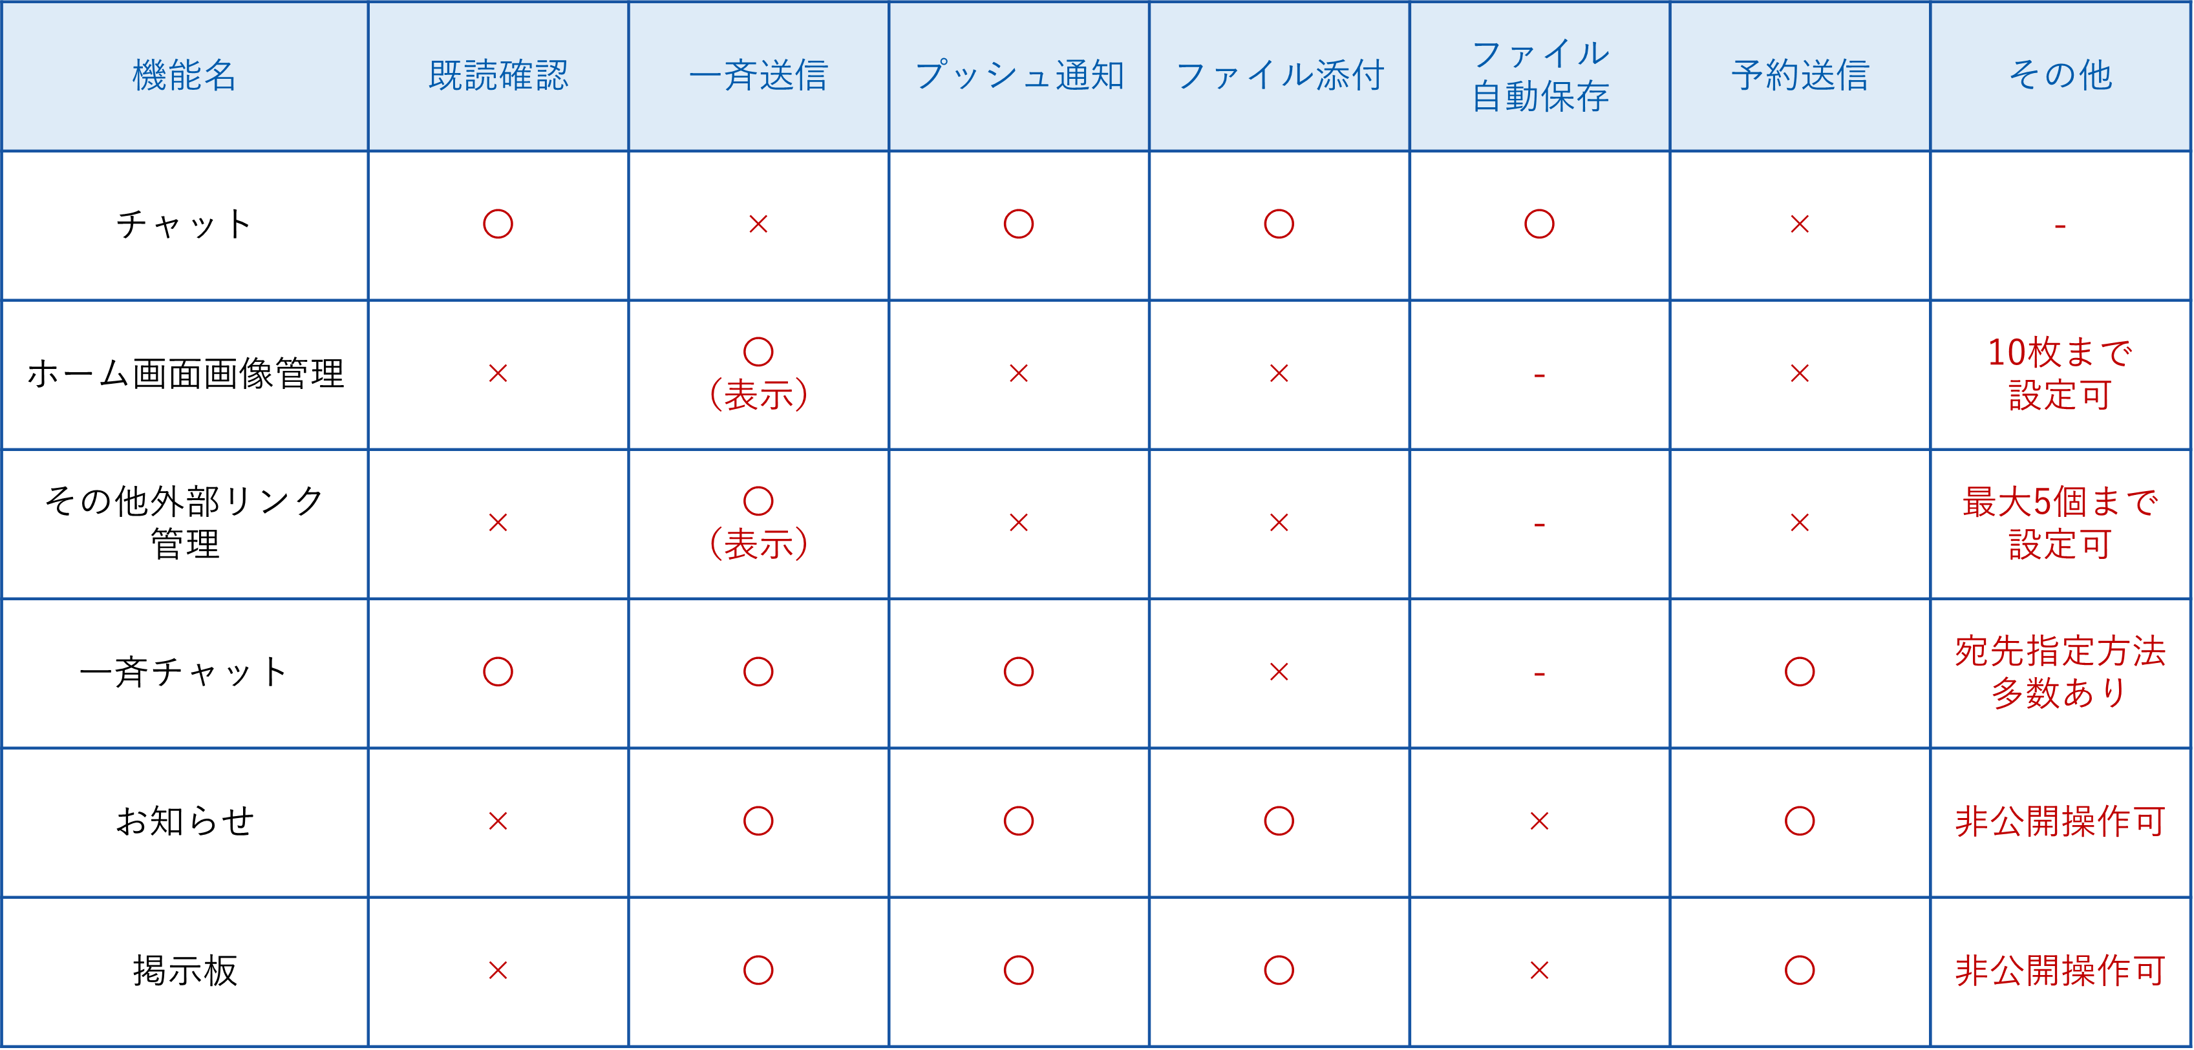Click the ファイル自動保存 cross in お知らせ row
Screen dimensions: 2194x1050
tap(1539, 821)
